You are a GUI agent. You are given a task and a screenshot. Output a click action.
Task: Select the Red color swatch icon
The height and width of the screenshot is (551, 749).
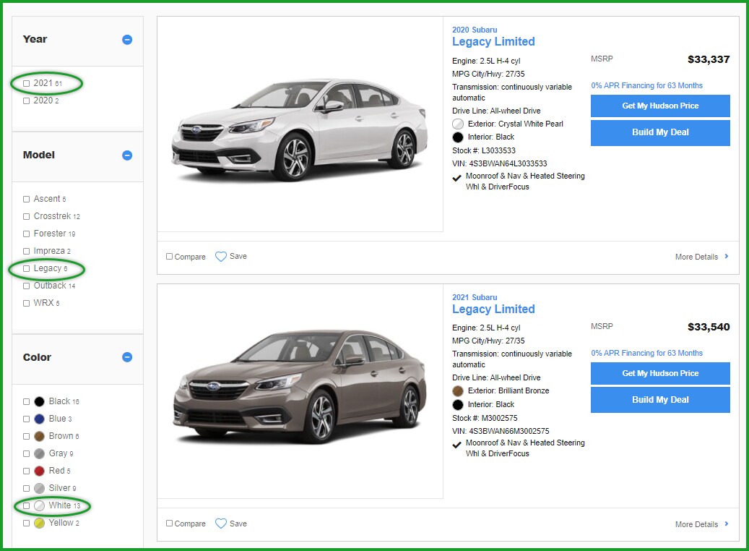pyautogui.click(x=39, y=471)
